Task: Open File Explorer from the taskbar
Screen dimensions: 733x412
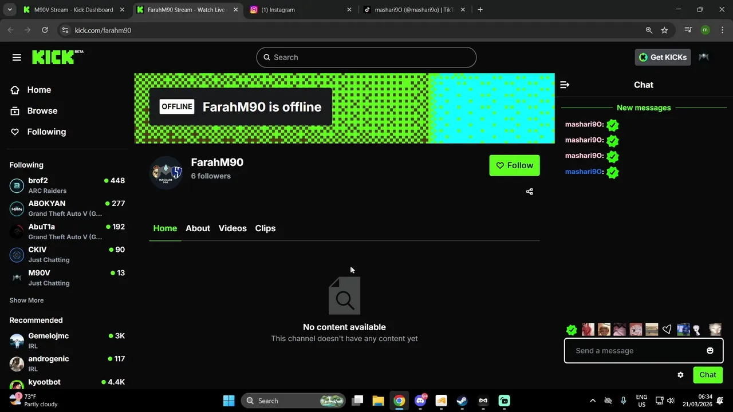Action: tap(378, 401)
